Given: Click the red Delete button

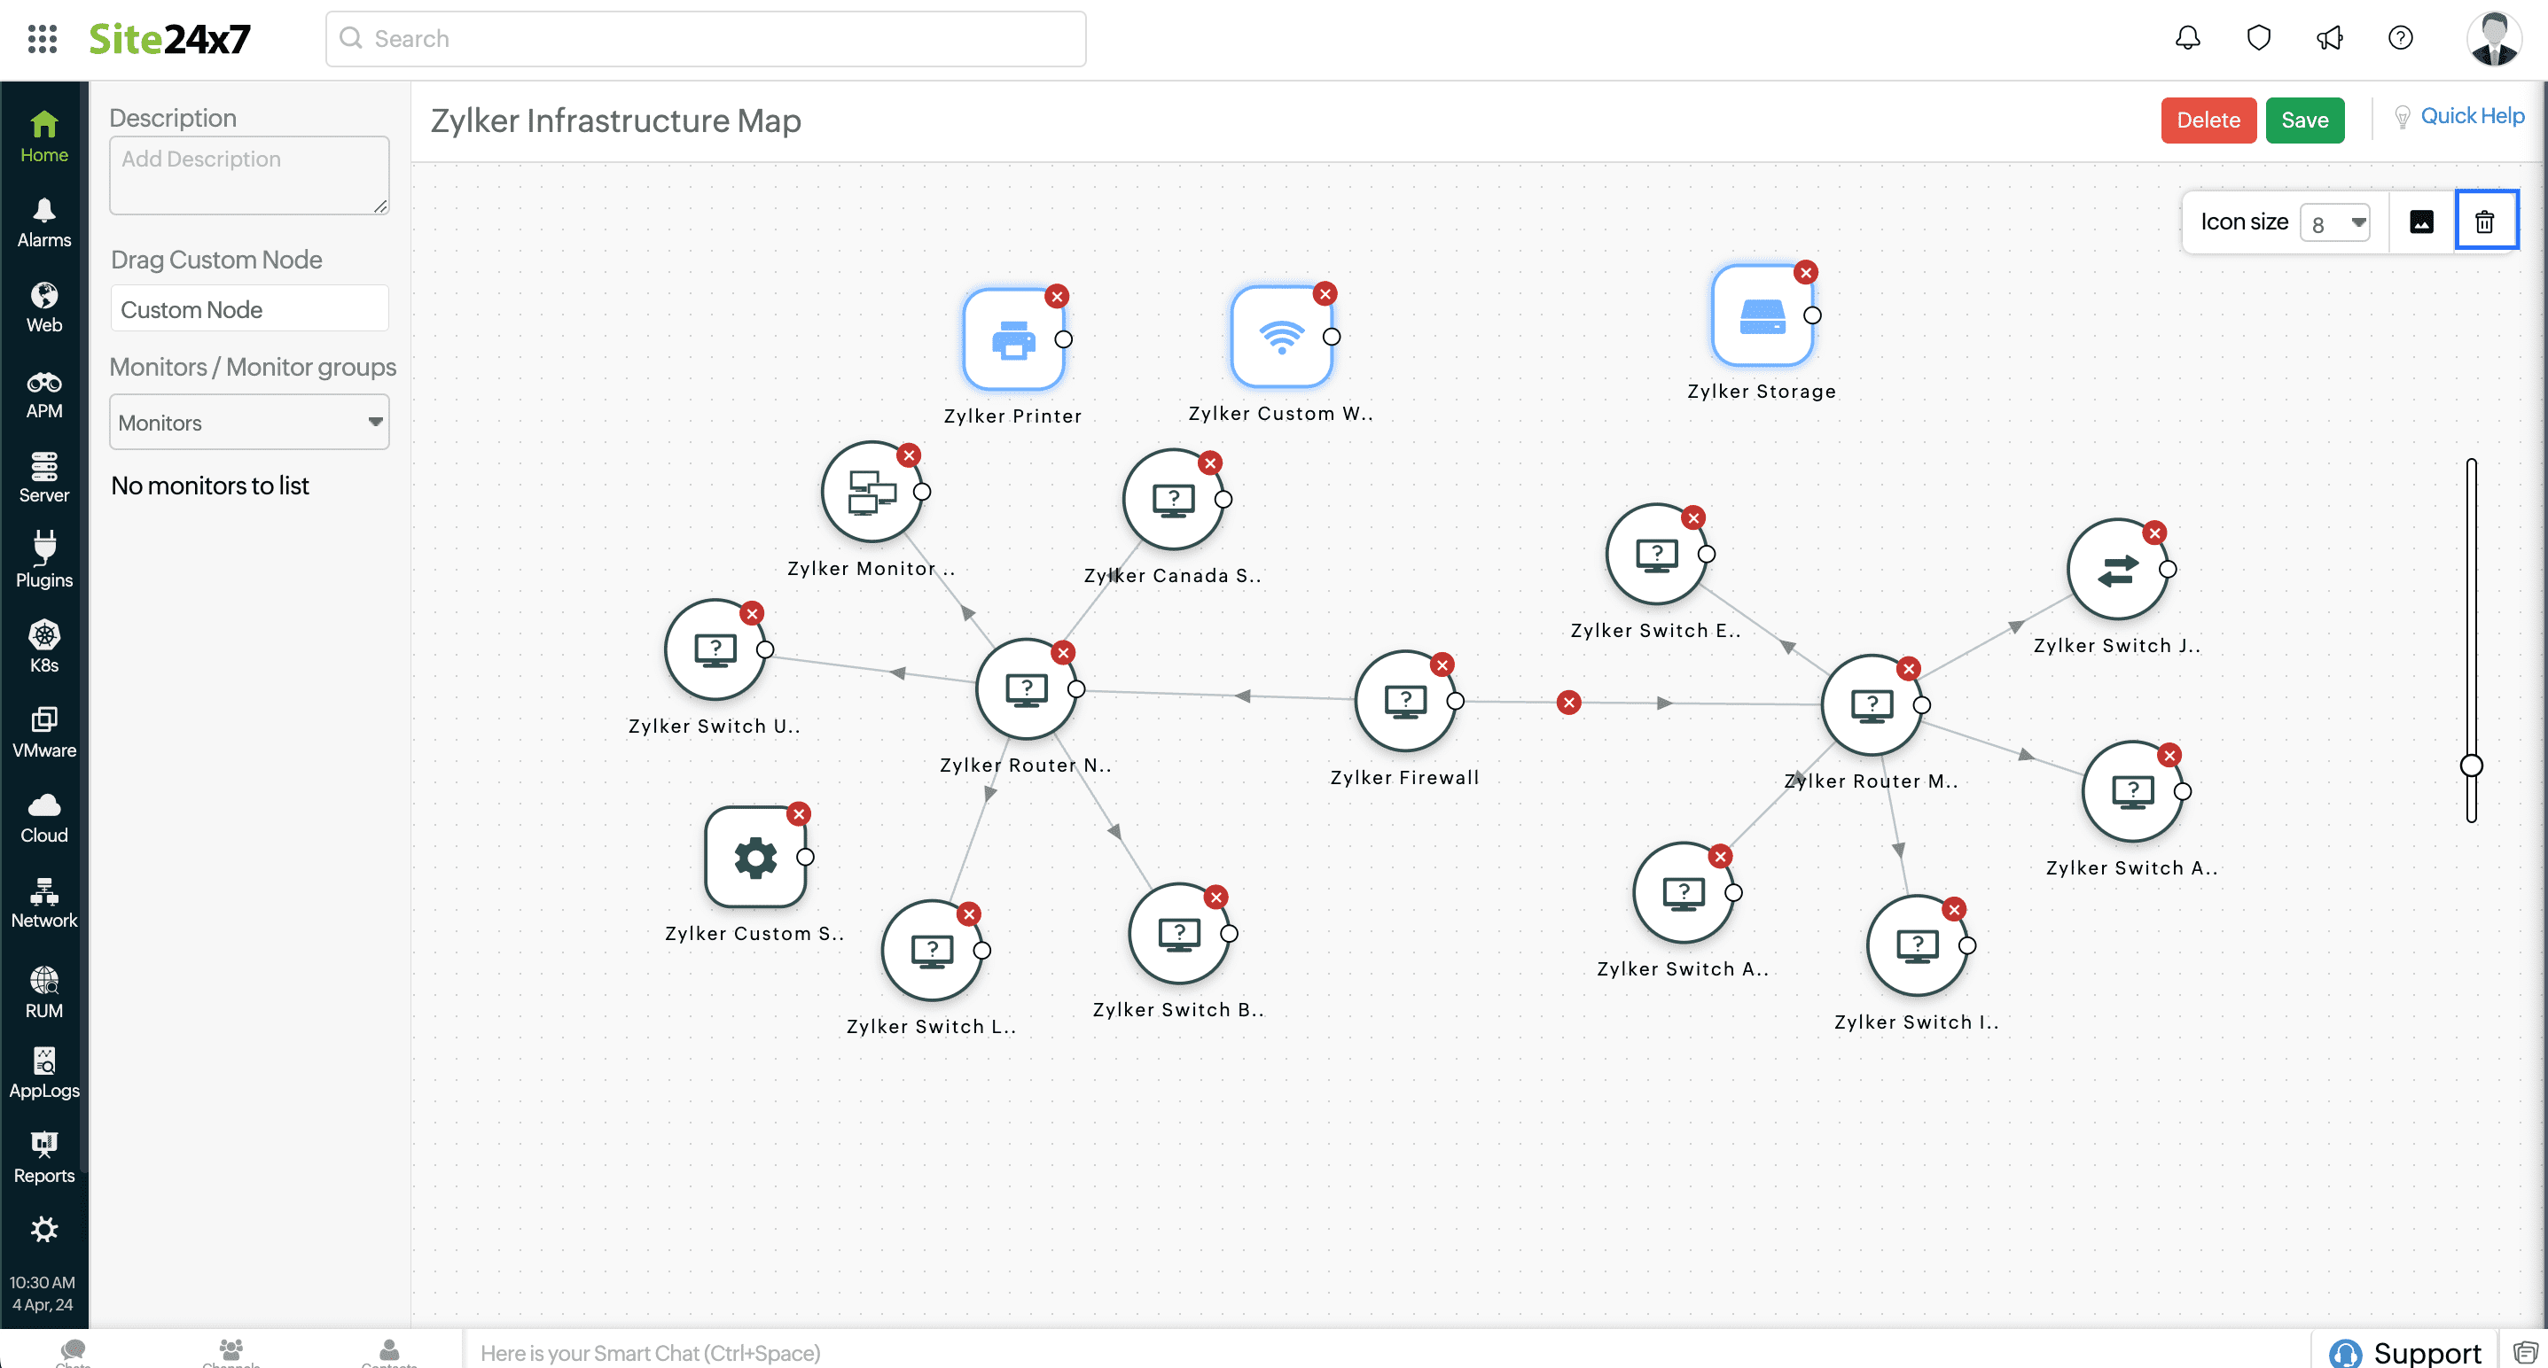Looking at the screenshot, I should pyautogui.click(x=2208, y=120).
